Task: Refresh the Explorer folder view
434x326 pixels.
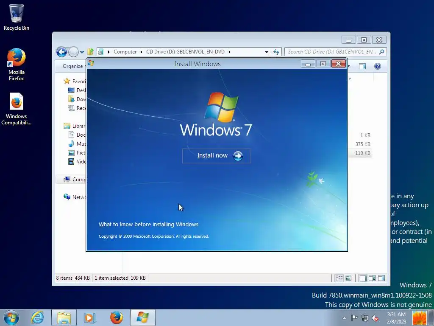Action: pyautogui.click(x=276, y=52)
